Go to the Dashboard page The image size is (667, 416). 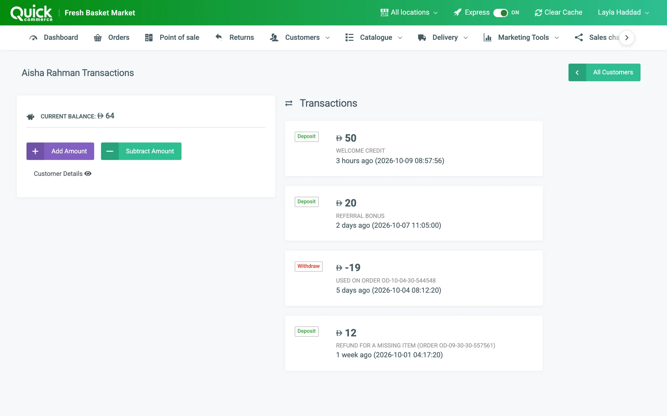click(54, 38)
